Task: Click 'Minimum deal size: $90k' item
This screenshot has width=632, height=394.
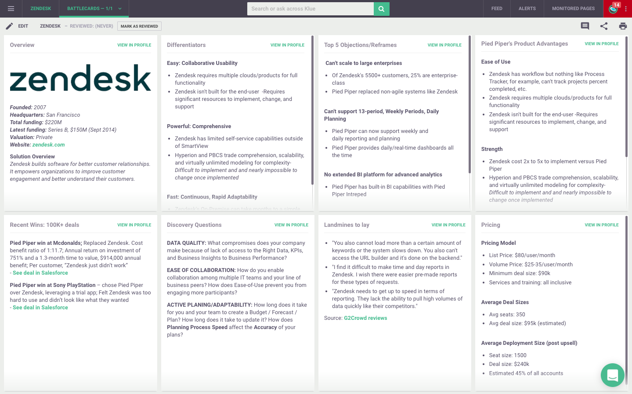Action: click(520, 273)
